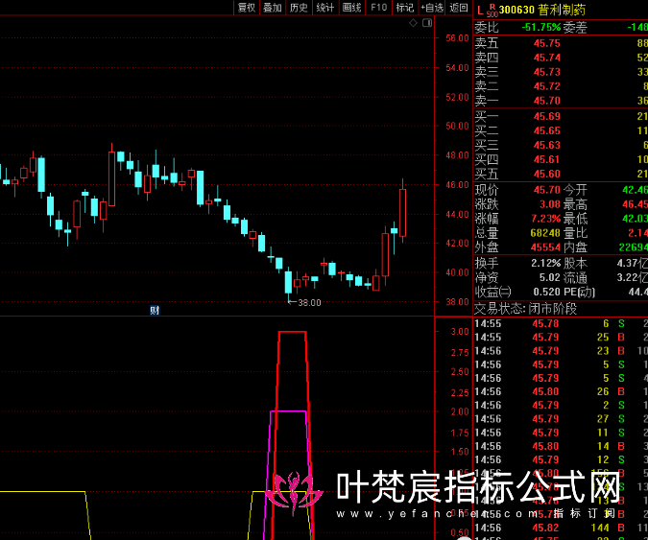Click the 返回 back button

(459, 8)
